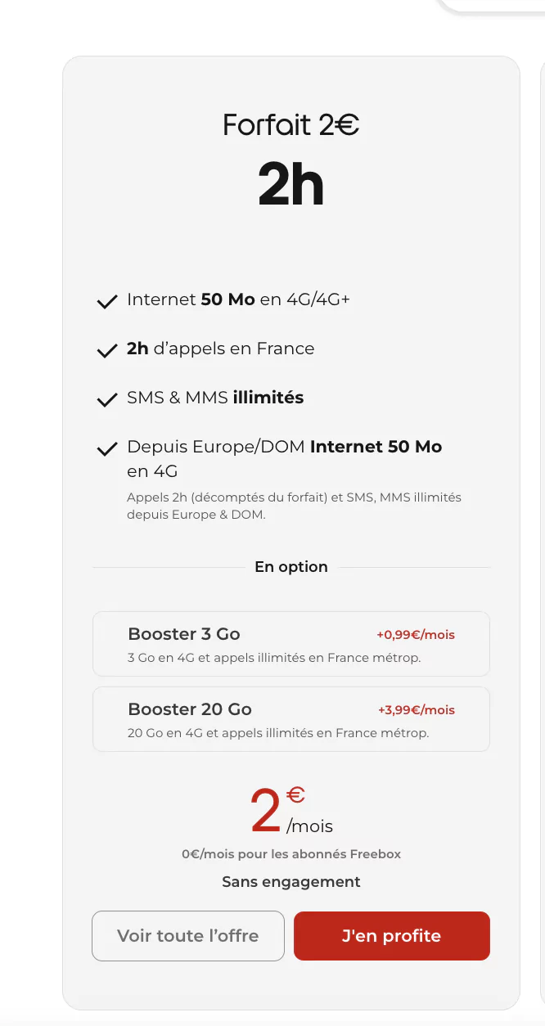This screenshot has width=545, height=1026.
Task: Select the Booster 20 Go option
Action: [291, 719]
